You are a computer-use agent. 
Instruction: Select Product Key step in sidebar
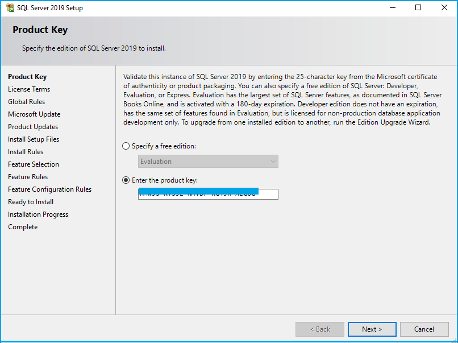point(27,77)
